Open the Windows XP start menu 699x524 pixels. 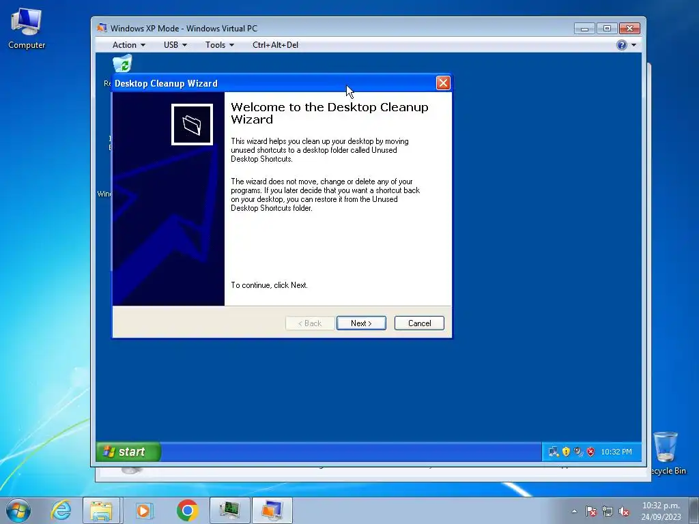click(x=128, y=452)
